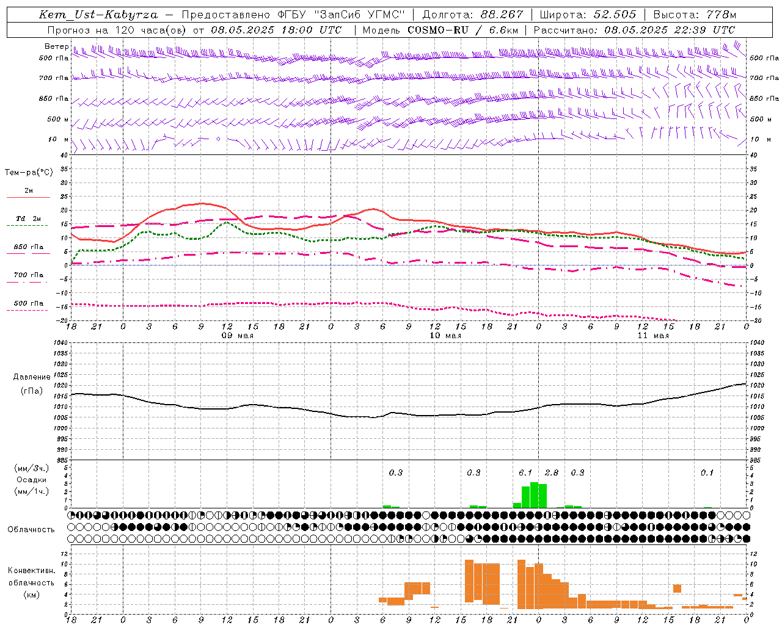782x625 pixels.
Task: Click the 2.8 precipitation total value
Action: click(x=552, y=472)
